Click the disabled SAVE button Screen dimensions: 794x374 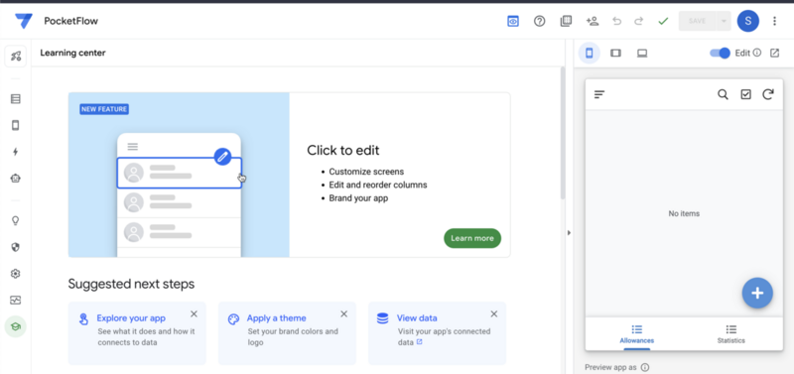coord(697,21)
